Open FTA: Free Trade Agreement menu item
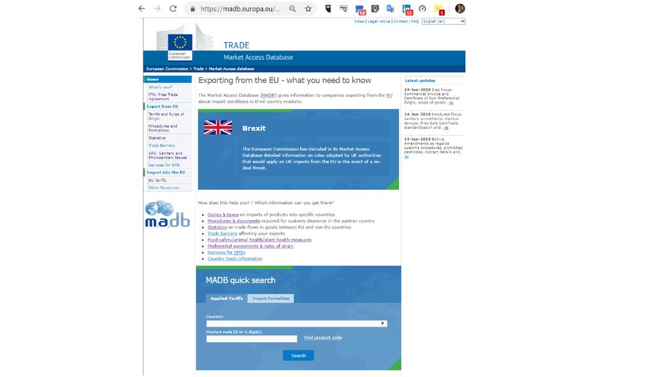Viewport: 671px width, 377px height. pyautogui.click(x=163, y=97)
